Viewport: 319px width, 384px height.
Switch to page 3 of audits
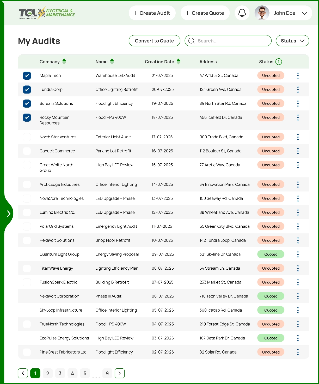60,373
